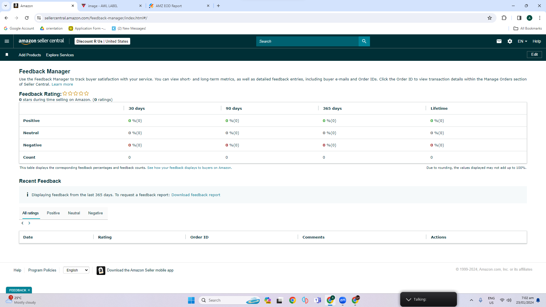Click the Rating column header

(x=105, y=237)
